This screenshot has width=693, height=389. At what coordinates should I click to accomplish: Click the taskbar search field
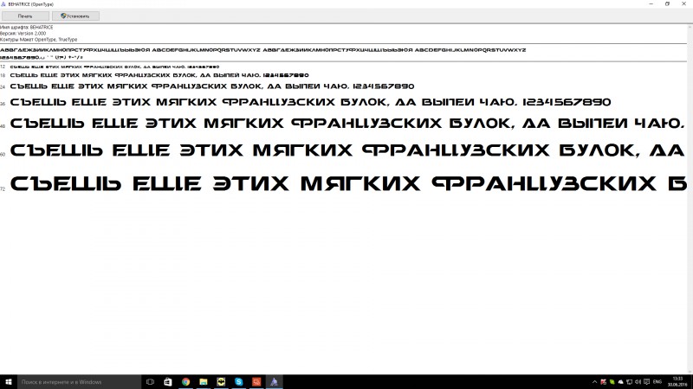click(x=79, y=382)
